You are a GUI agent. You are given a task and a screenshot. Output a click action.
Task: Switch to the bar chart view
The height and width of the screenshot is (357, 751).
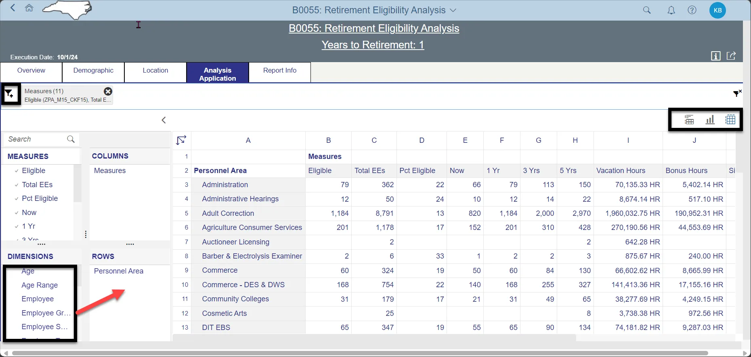pos(710,120)
